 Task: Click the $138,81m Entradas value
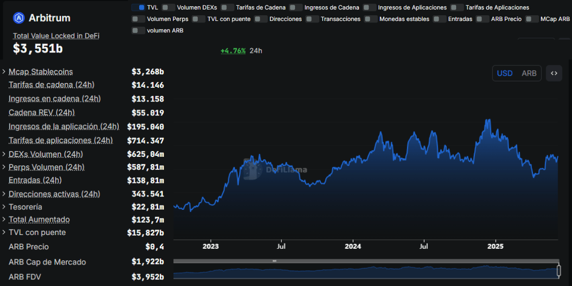tap(145, 181)
